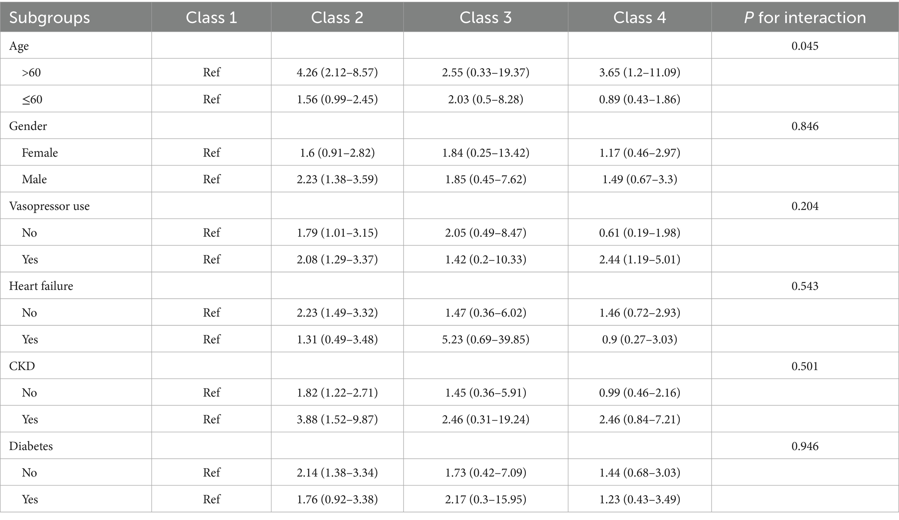Click the Class 4 column header

pos(639,17)
